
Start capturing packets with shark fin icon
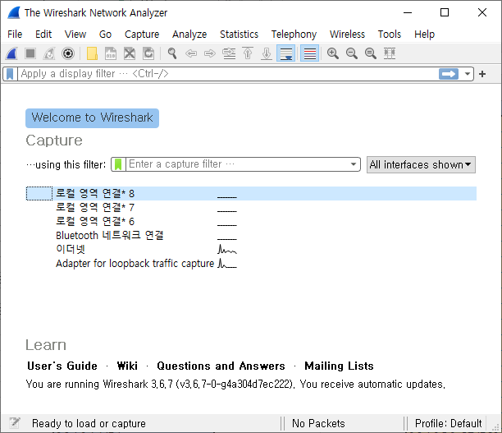11,53
